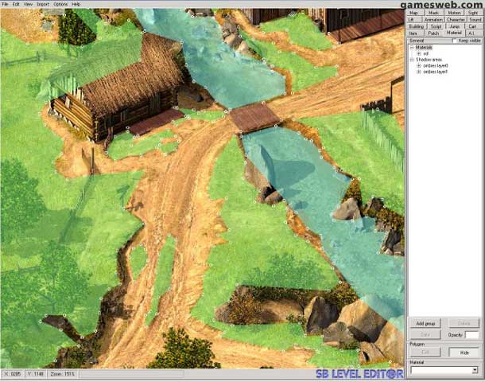Select the Building tab
Viewport: 485px width, 382px height.
click(x=416, y=26)
